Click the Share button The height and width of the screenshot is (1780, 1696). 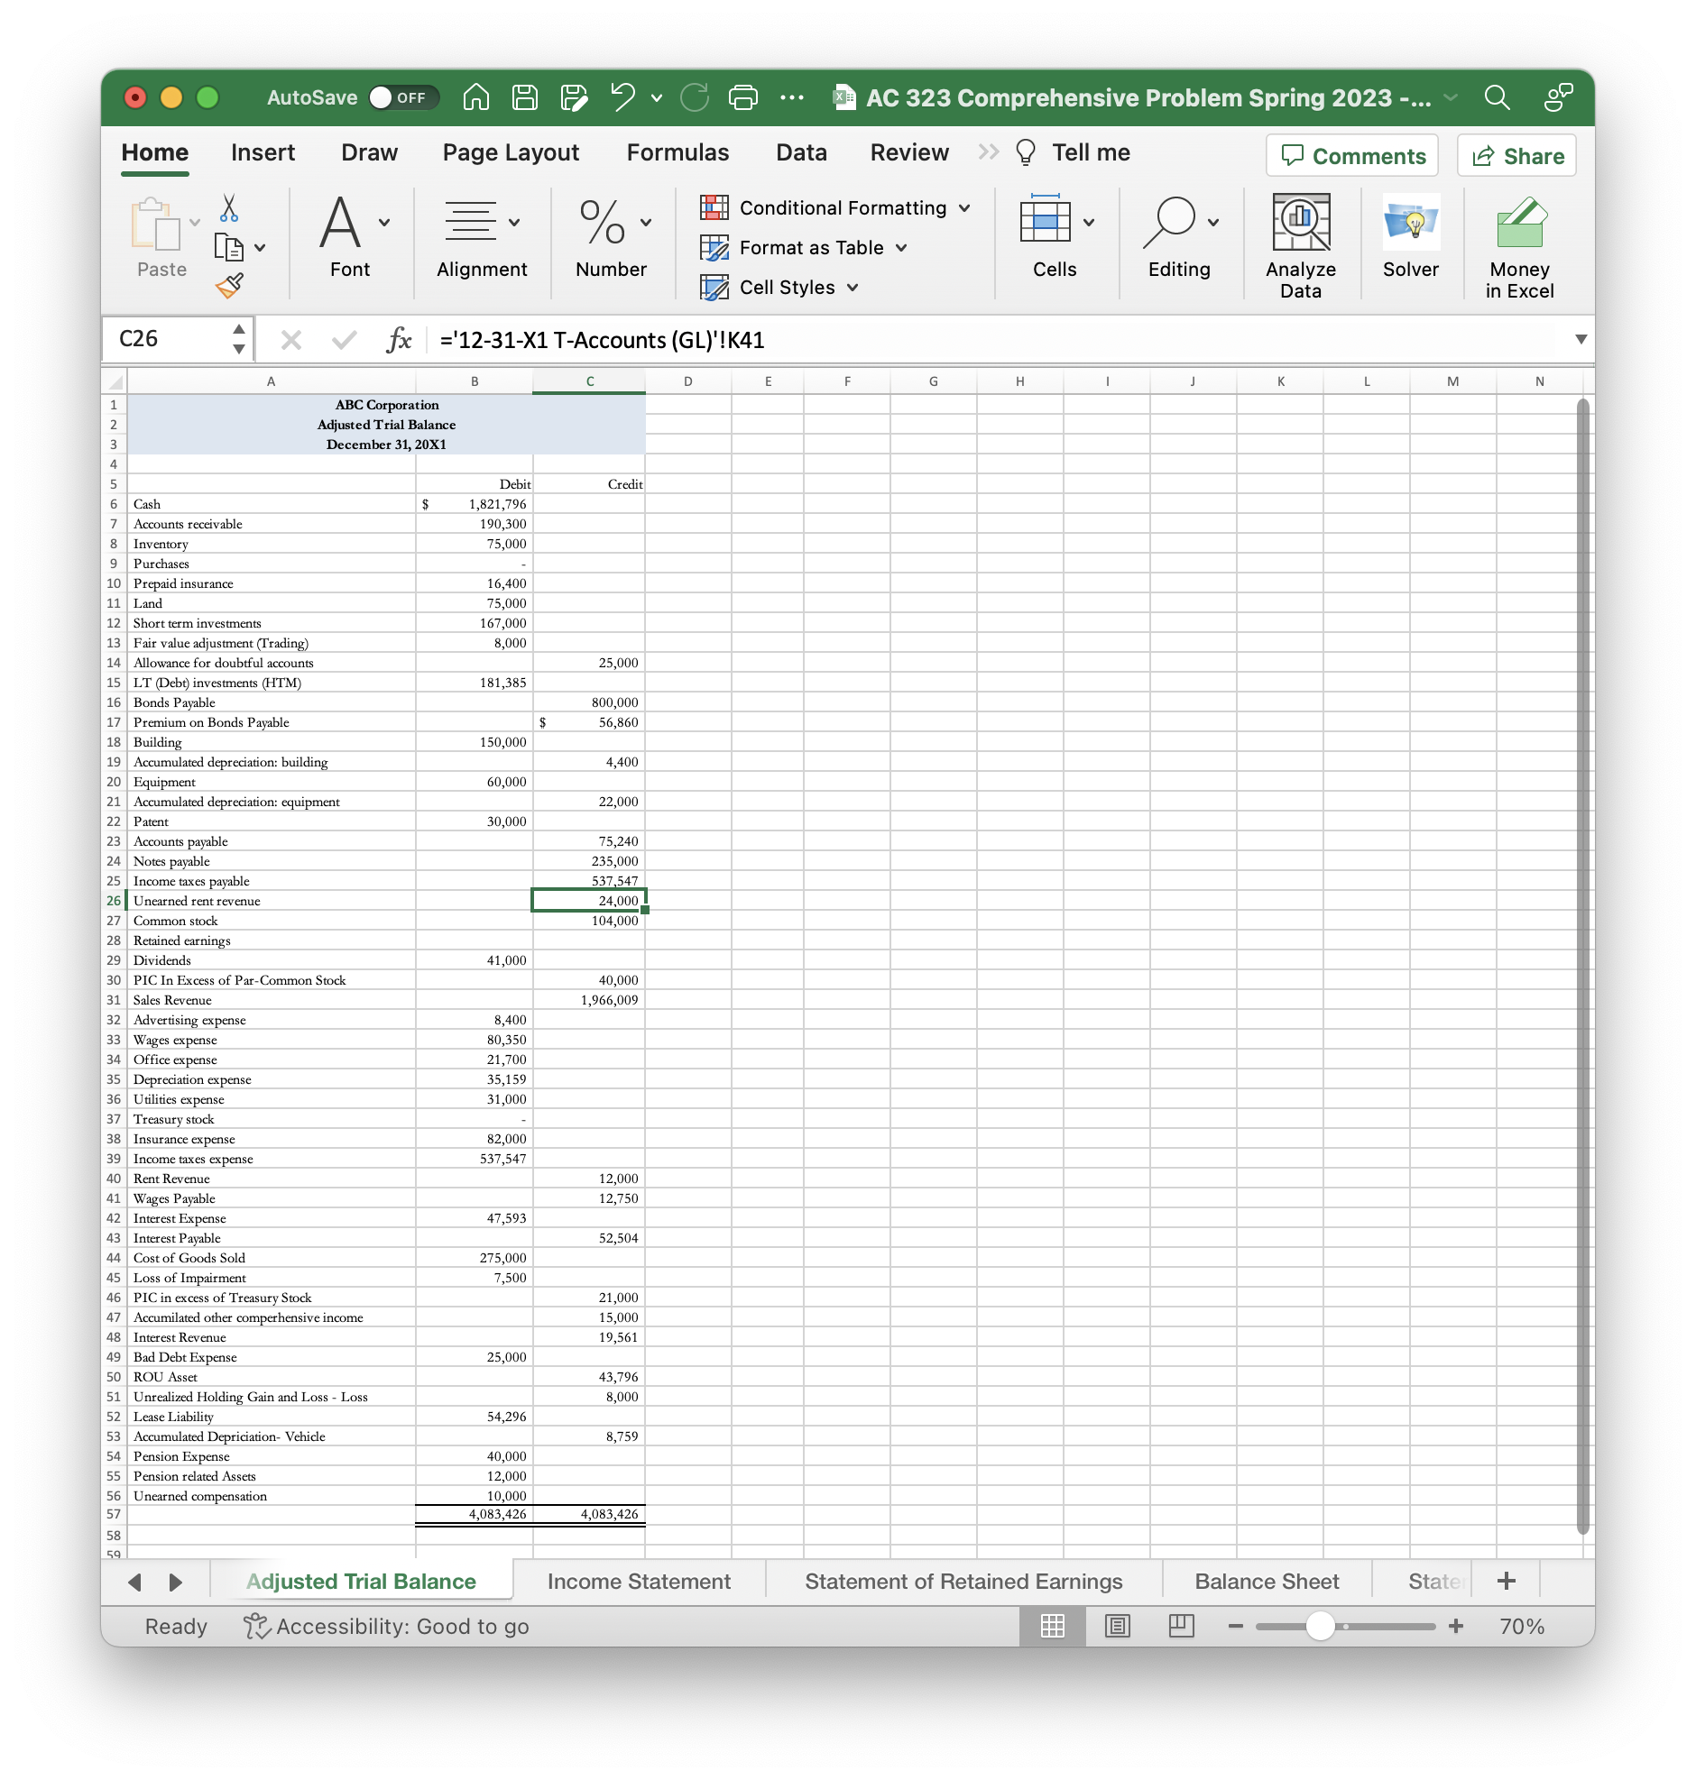point(1517,155)
